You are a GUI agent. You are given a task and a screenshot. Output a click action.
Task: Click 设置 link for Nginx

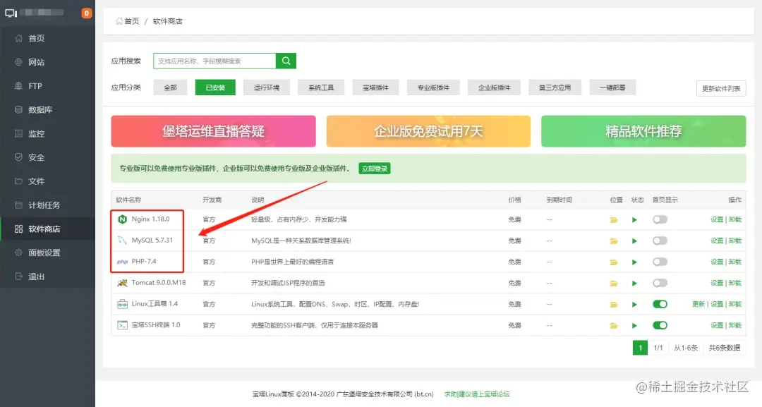[x=717, y=219]
